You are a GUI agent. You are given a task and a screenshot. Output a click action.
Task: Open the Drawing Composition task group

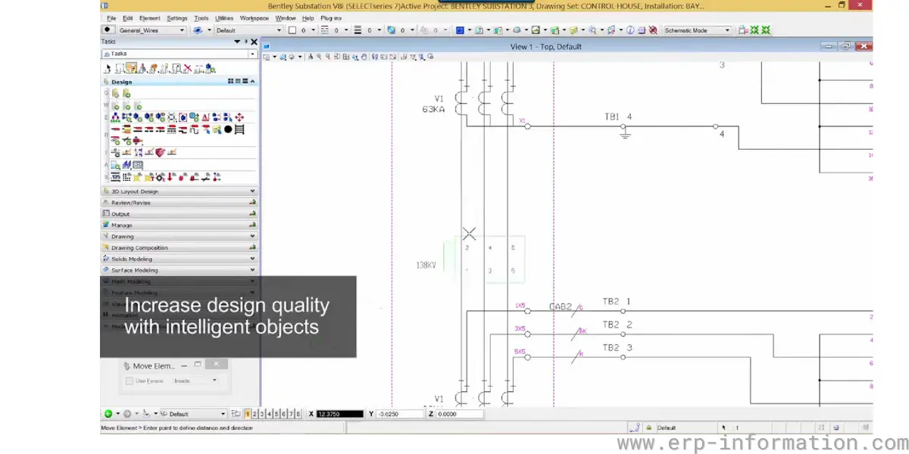tap(179, 247)
